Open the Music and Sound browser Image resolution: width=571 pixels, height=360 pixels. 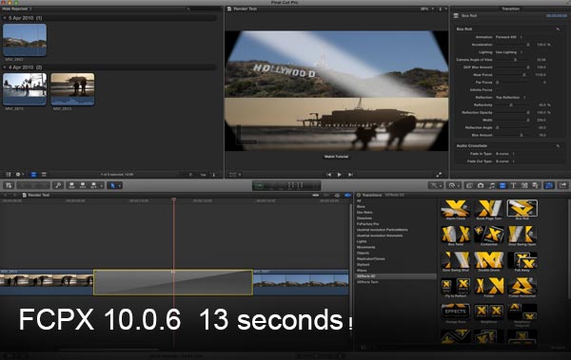492,185
